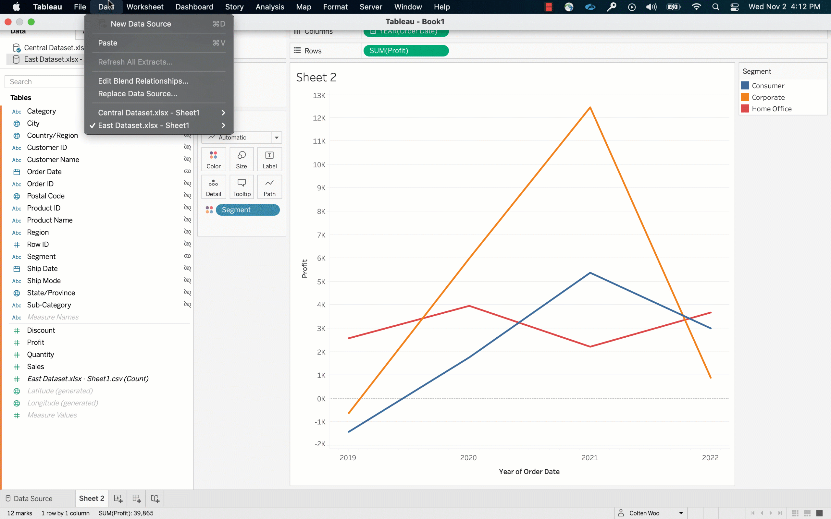The height and width of the screenshot is (519, 831).
Task: Open the Detail shelf icon
Action: (x=213, y=187)
